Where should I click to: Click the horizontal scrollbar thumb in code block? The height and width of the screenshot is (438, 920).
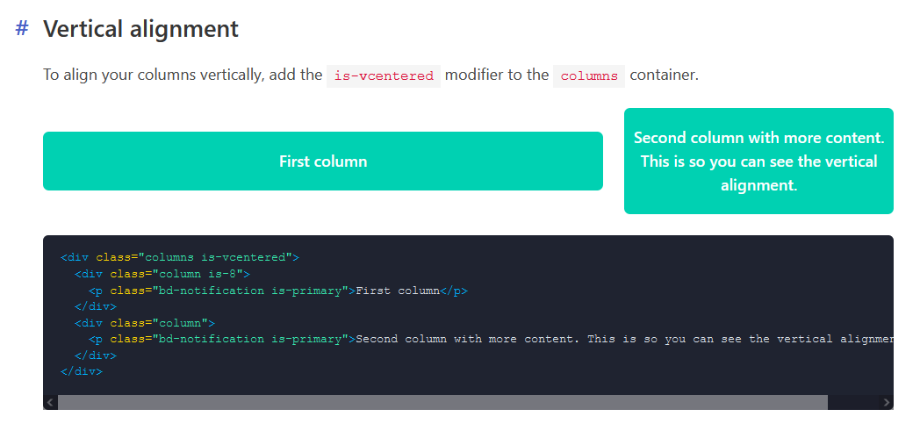[x=442, y=402]
